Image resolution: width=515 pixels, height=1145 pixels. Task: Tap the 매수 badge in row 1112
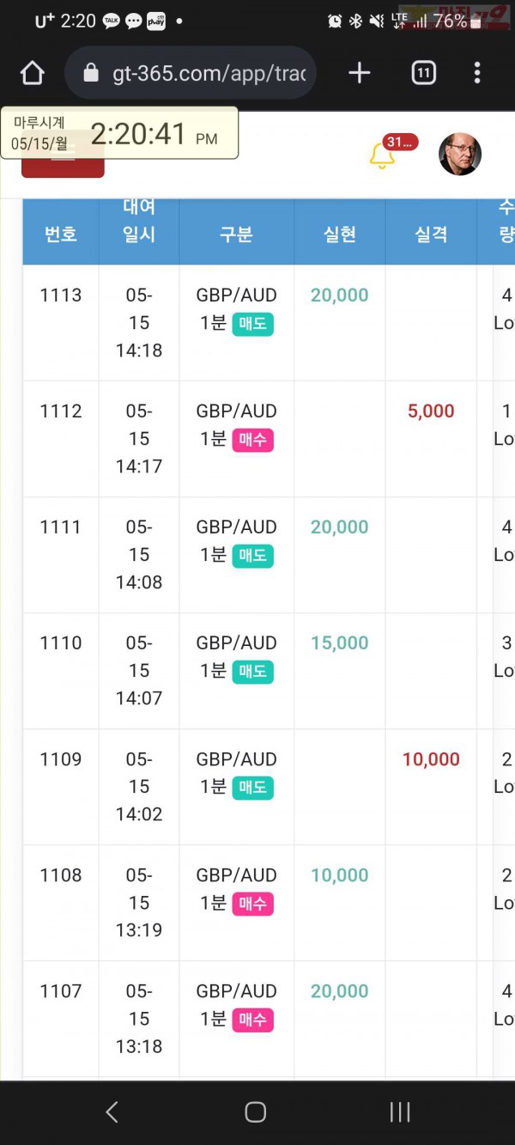(x=252, y=440)
